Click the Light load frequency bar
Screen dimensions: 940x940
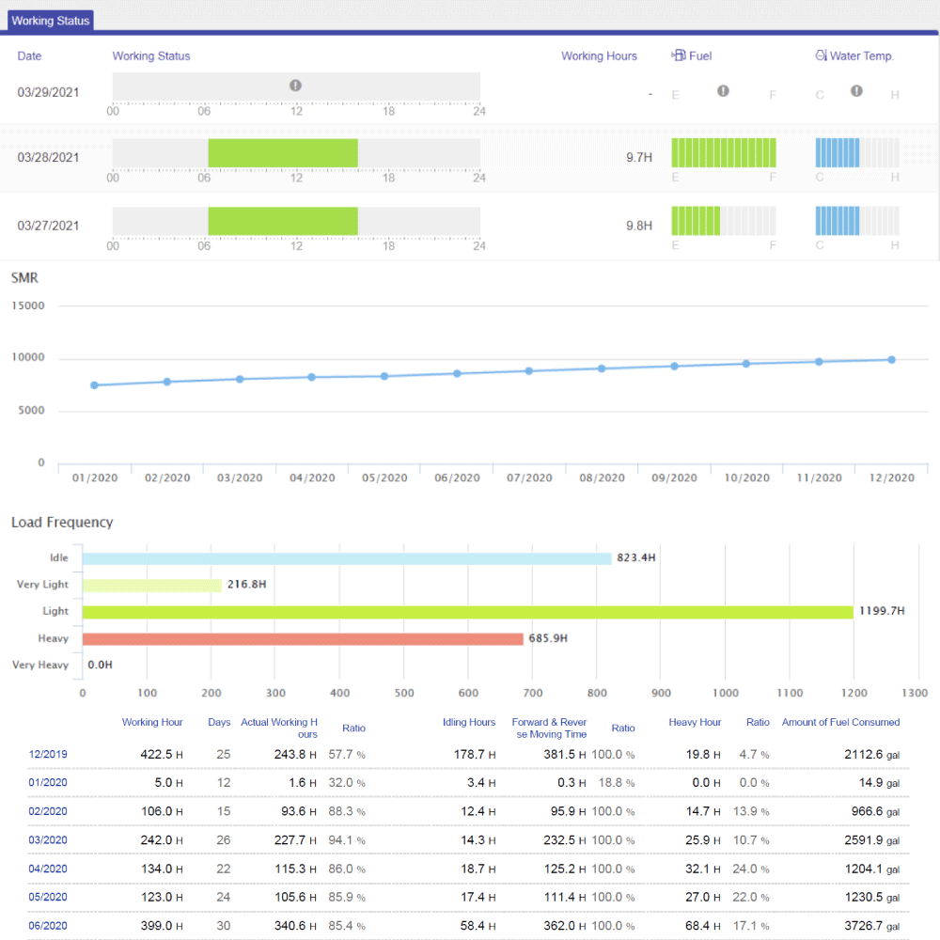(x=467, y=612)
